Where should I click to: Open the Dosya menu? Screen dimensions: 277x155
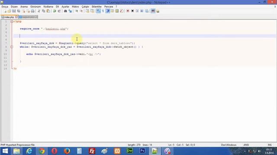pos(5,7)
